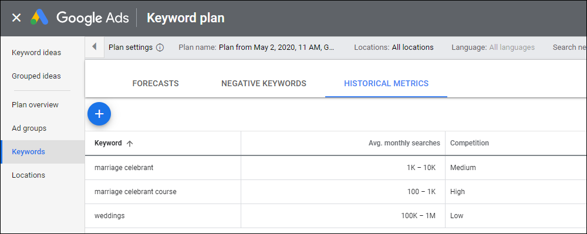Open Locations in the sidebar
Image resolution: width=587 pixels, height=234 pixels.
pyautogui.click(x=28, y=175)
